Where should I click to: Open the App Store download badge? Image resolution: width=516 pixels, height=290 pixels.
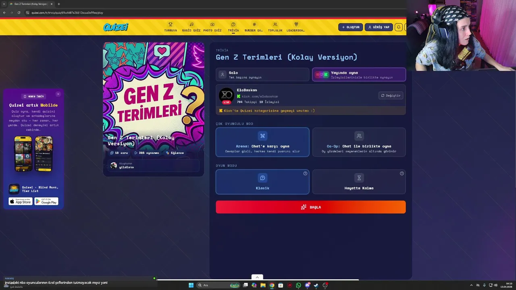(21, 201)
